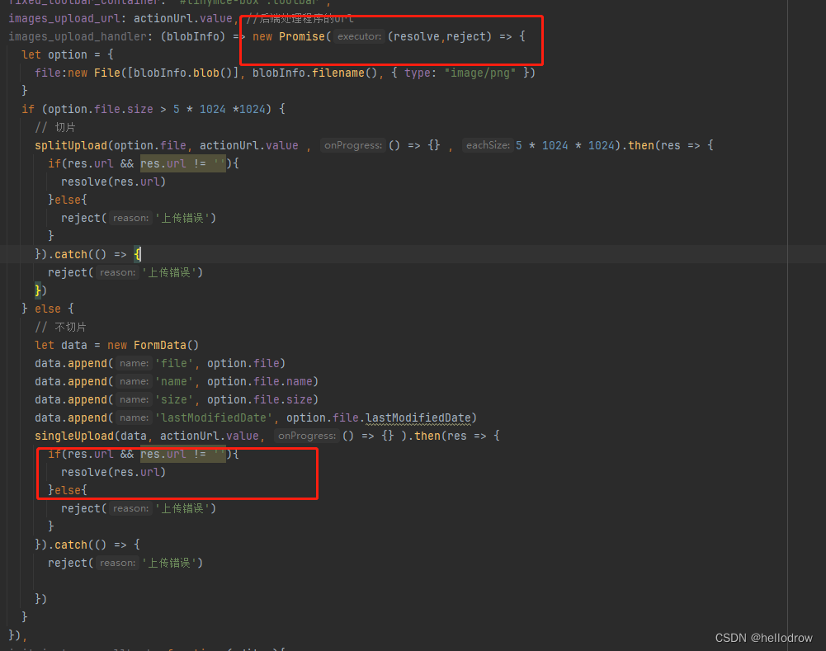Click the FormData constructor name
This screenshot has width=826, height=651.
pos(161,345)
